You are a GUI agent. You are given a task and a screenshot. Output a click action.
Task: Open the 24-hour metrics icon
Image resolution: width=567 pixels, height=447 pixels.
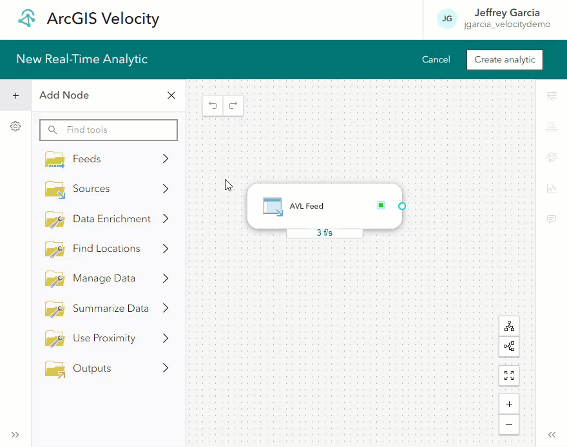click(552, 158)
